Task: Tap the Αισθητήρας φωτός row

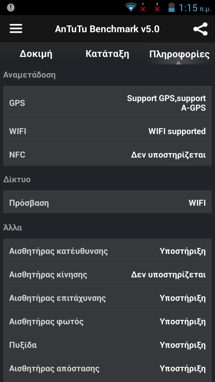Action: click(107, 322)
